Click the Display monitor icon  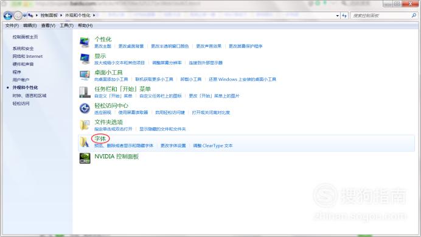coord(85,58)
